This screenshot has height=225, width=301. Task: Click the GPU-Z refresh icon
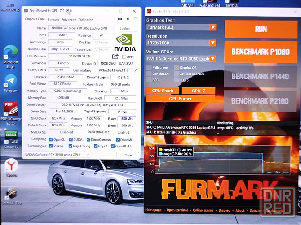(x=128, y=19)
